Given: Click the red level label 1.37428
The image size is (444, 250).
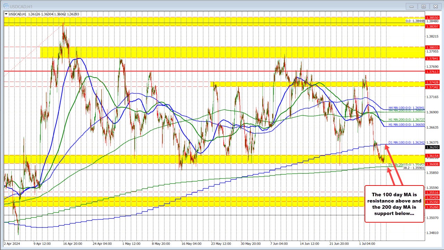Looking at the screenshot, I should tap(433, 82).
